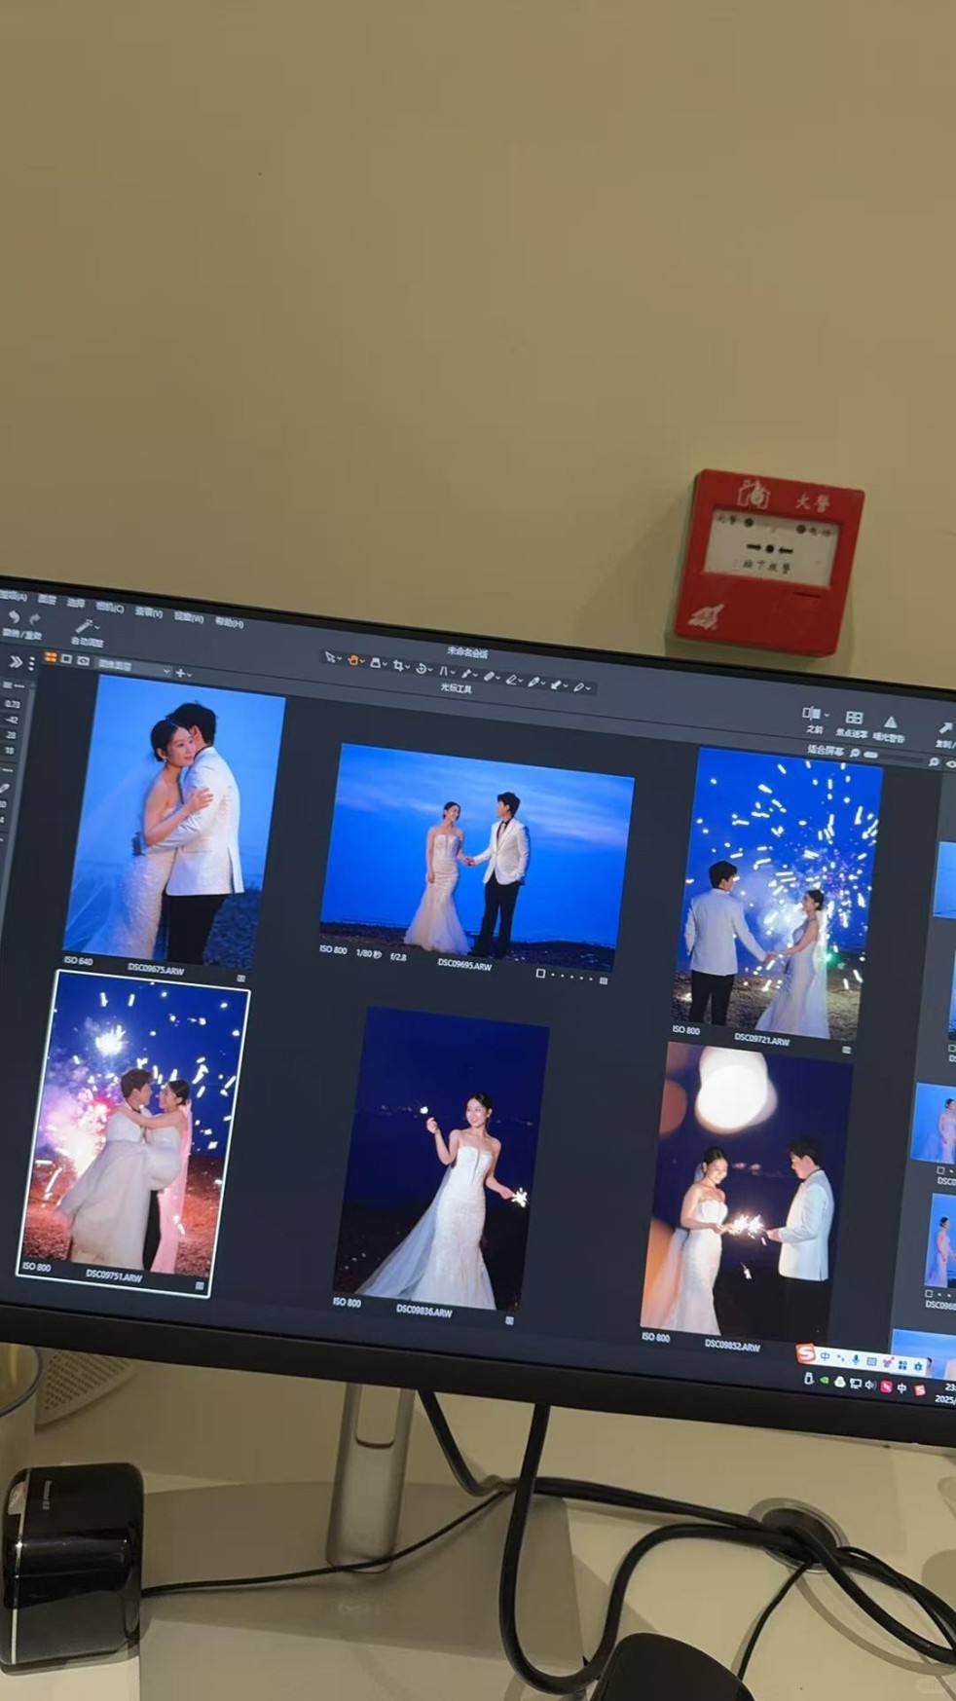Screen dimensions: 956x1701
Task: Click ISO 640 label under first photo
Action: click(77, 961)
